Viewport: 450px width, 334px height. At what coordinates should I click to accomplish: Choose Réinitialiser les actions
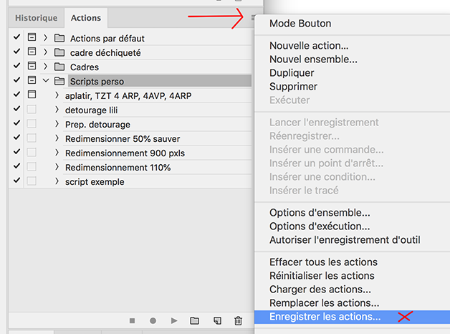pyautogui.click(x=322, y=276)
